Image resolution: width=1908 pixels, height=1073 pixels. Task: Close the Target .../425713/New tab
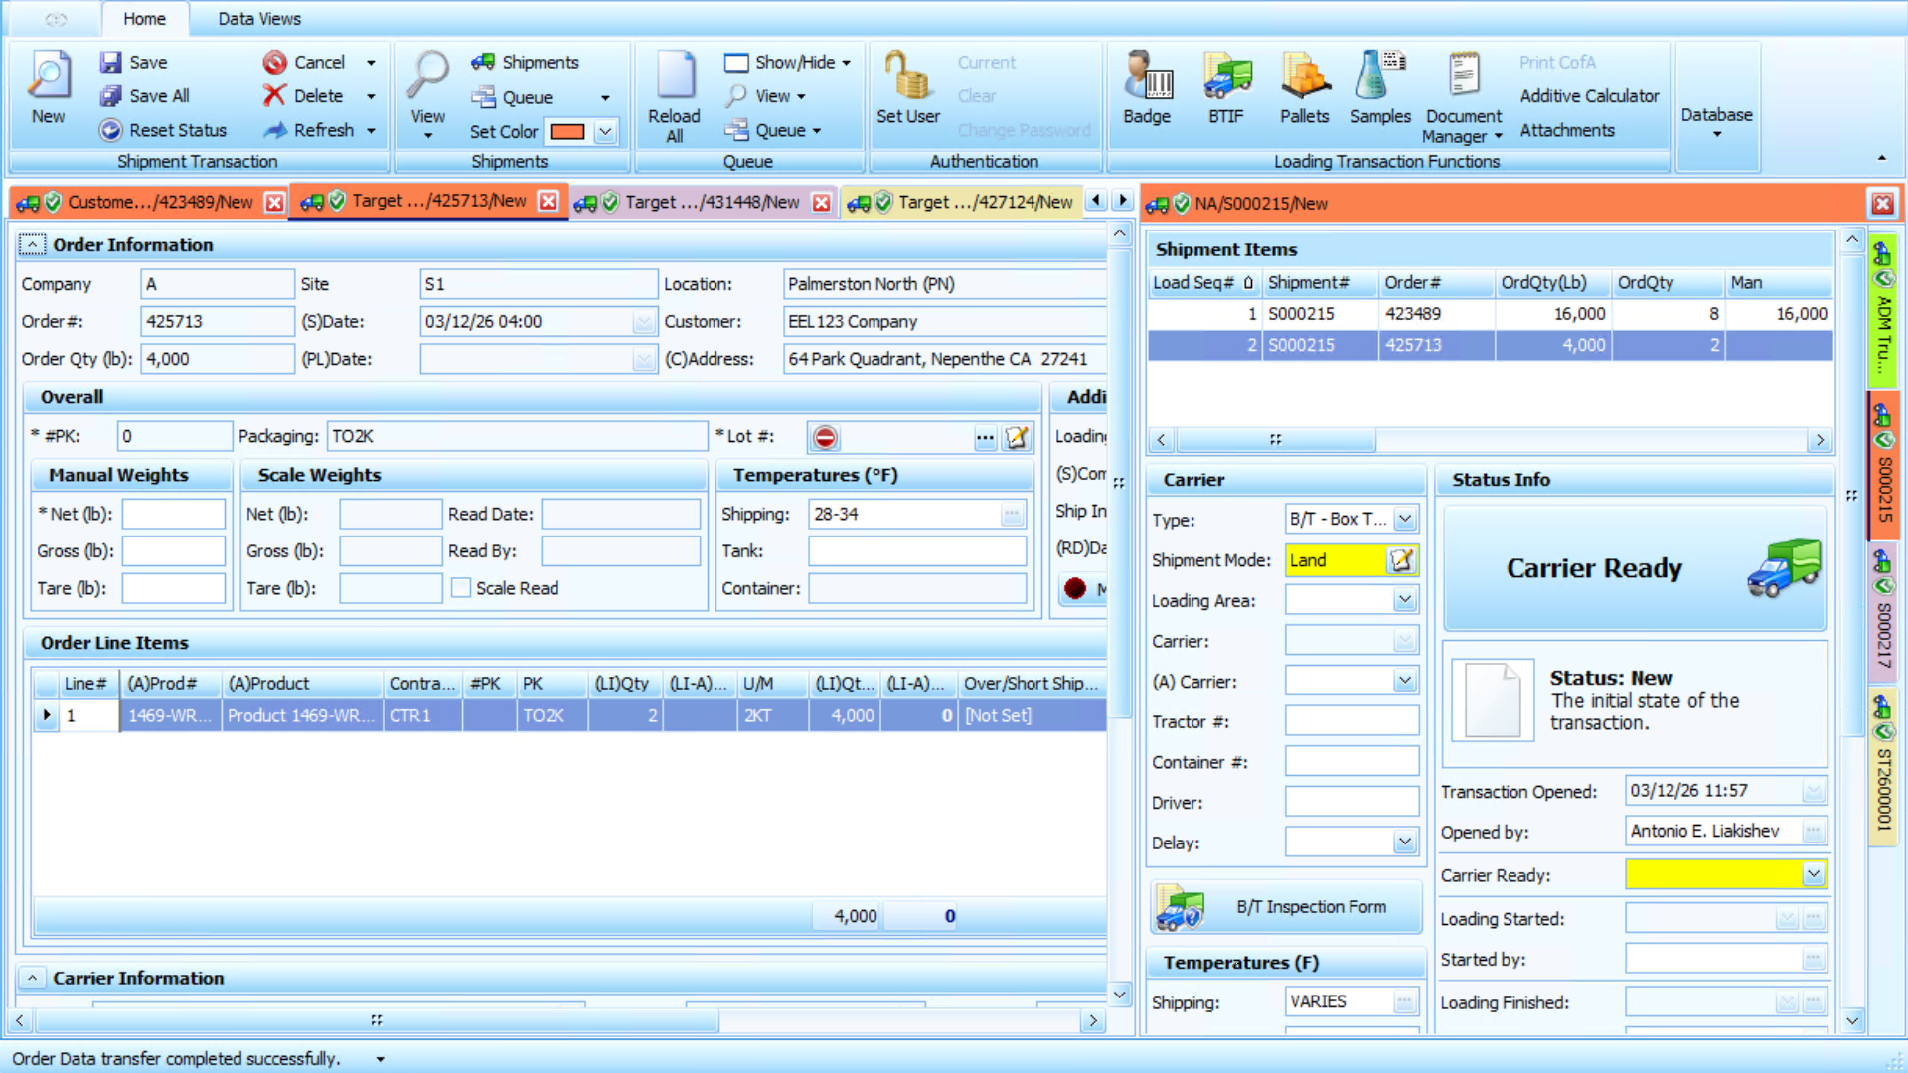pos(549,202)
